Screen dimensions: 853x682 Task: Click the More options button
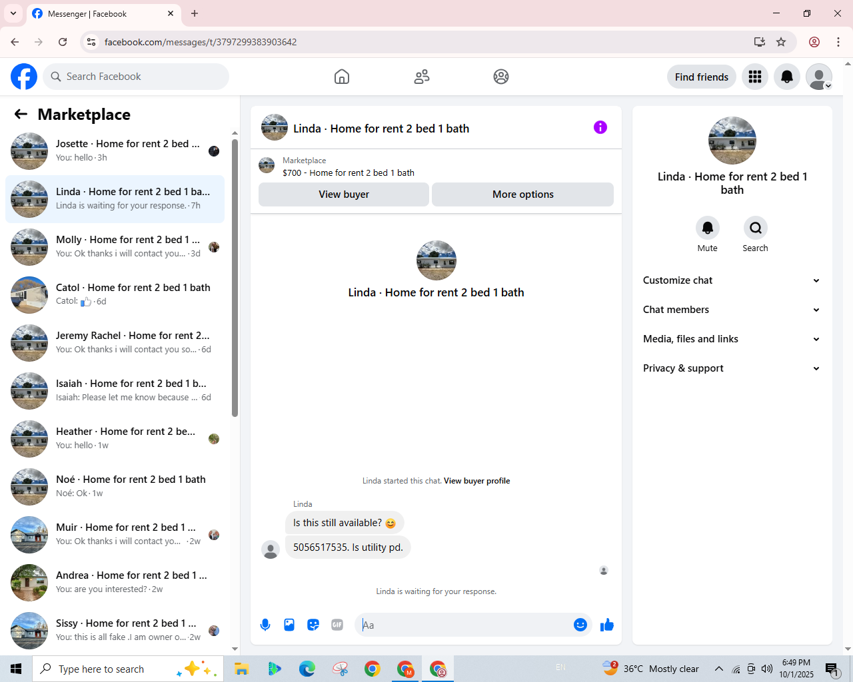pos(523,194)
